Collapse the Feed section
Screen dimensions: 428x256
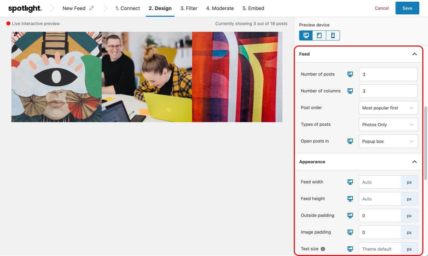414,54
